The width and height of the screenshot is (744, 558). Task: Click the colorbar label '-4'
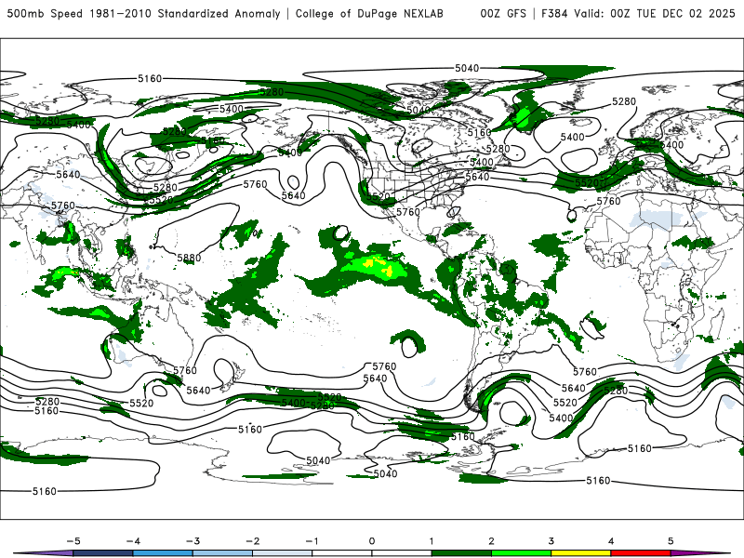[x=133, y=541]
